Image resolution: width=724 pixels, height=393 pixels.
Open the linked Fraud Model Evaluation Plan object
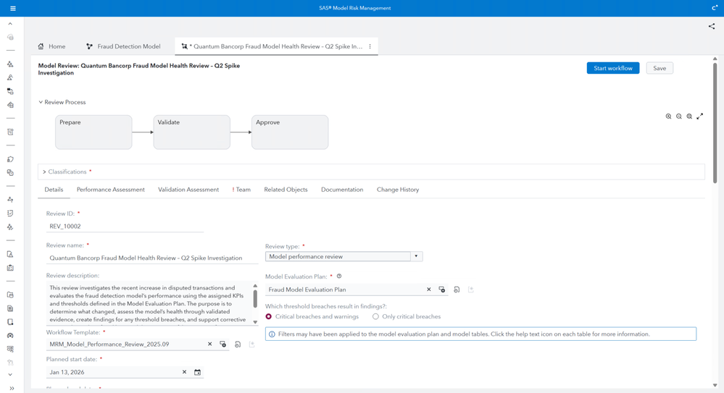(x=457, y=290)
